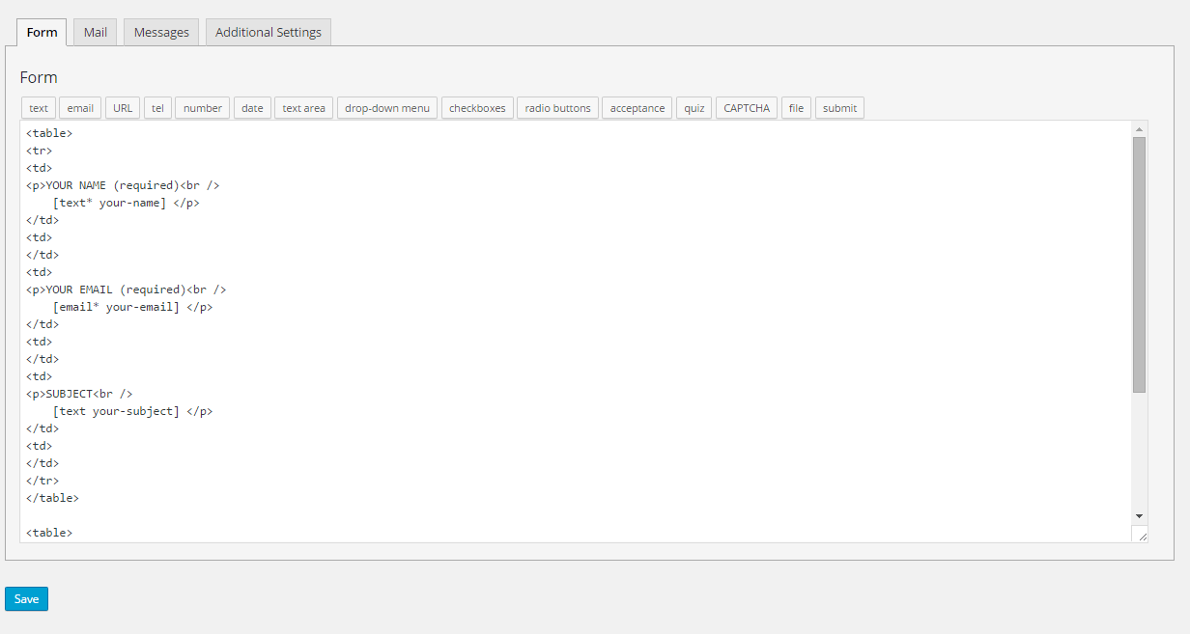1190x634 pixels.
Task: Add a file upload field
Action: pyautogui.click(x=795, y=107)
